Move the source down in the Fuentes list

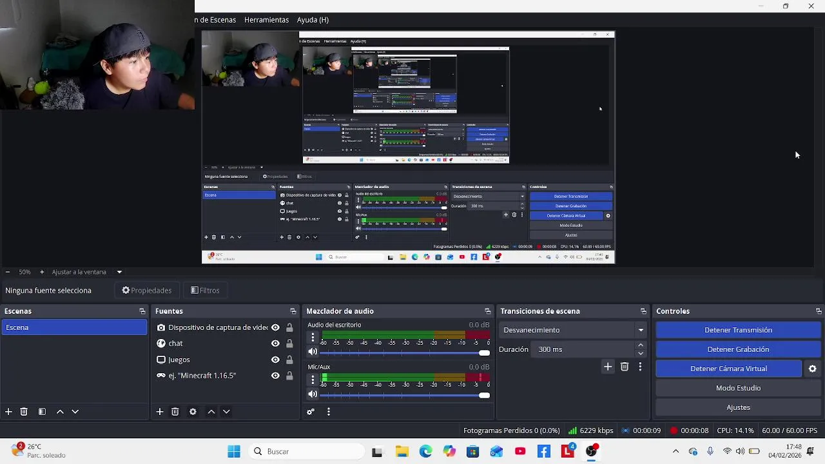[226, 411]
